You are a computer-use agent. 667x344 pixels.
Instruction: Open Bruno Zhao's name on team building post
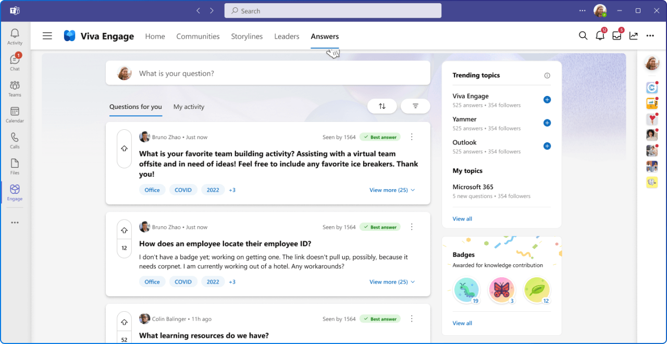tap(166, 137)
